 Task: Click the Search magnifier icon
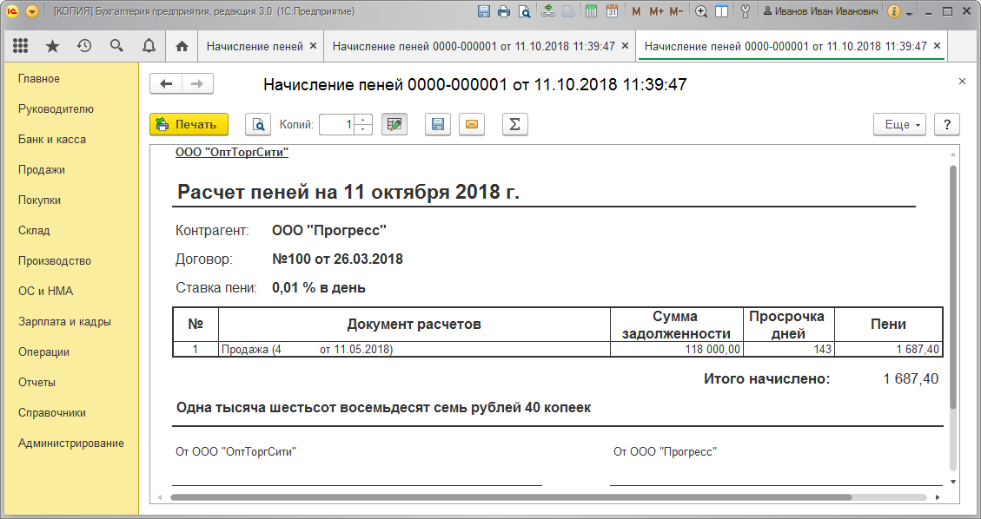point(116,46)
